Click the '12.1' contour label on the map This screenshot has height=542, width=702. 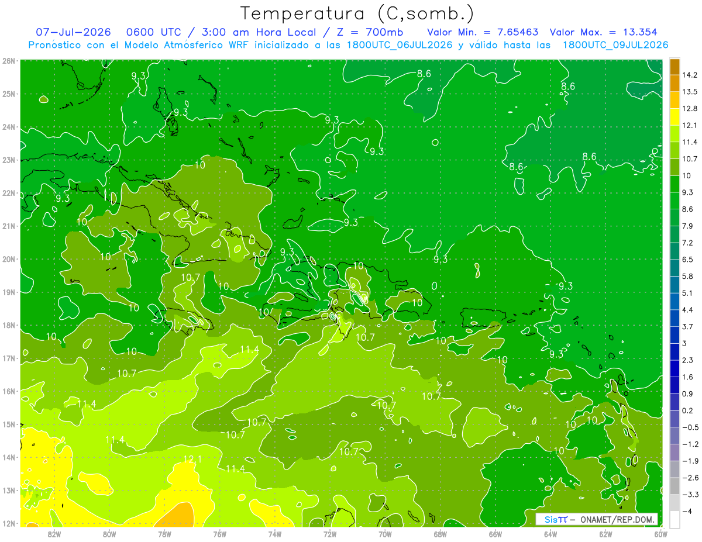(x=192, y=460)
